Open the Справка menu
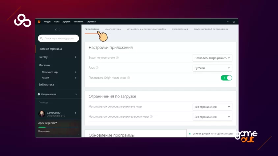Screen dimensions: 278x156 coord(91,22)
